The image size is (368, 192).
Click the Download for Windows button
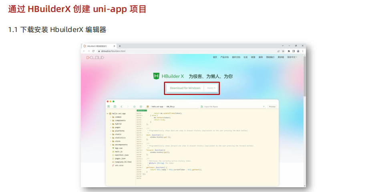[185, 88]
